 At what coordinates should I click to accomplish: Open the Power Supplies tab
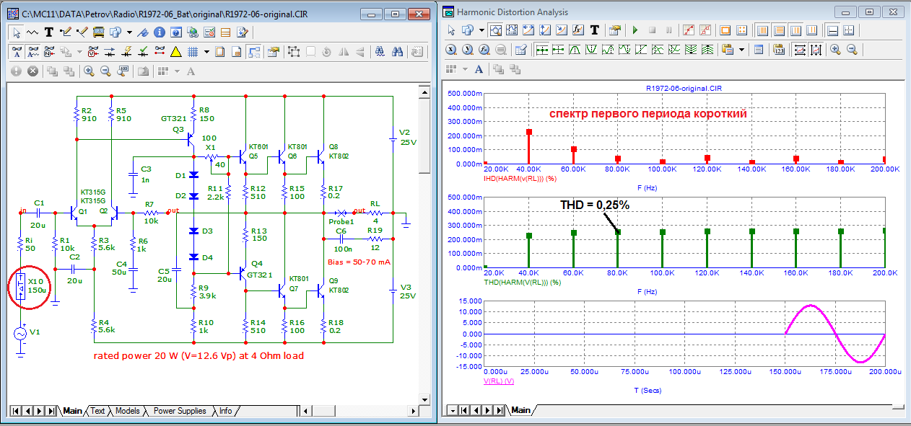(x=180, y=411)
